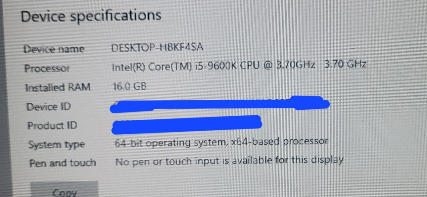This screenshot has width=427, height=197.
Task: Select the Device name value DESKTOP-HBKF4SA
Action: [x=157, y=47]
